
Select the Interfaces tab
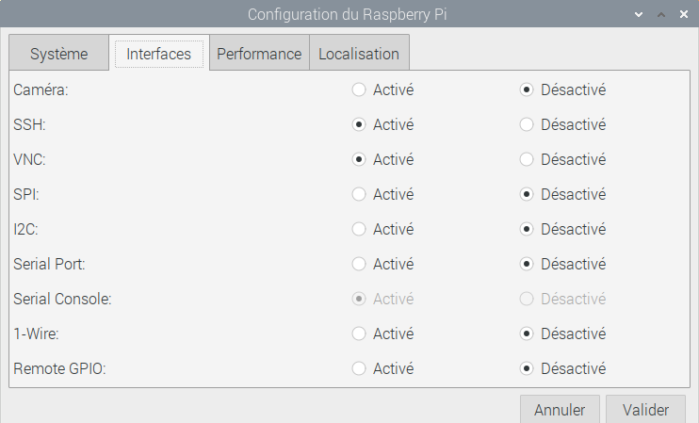[x=158, y=54]
